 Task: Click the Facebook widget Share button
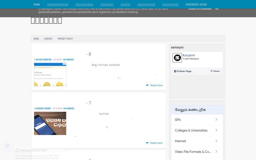[x=215, y=71]
